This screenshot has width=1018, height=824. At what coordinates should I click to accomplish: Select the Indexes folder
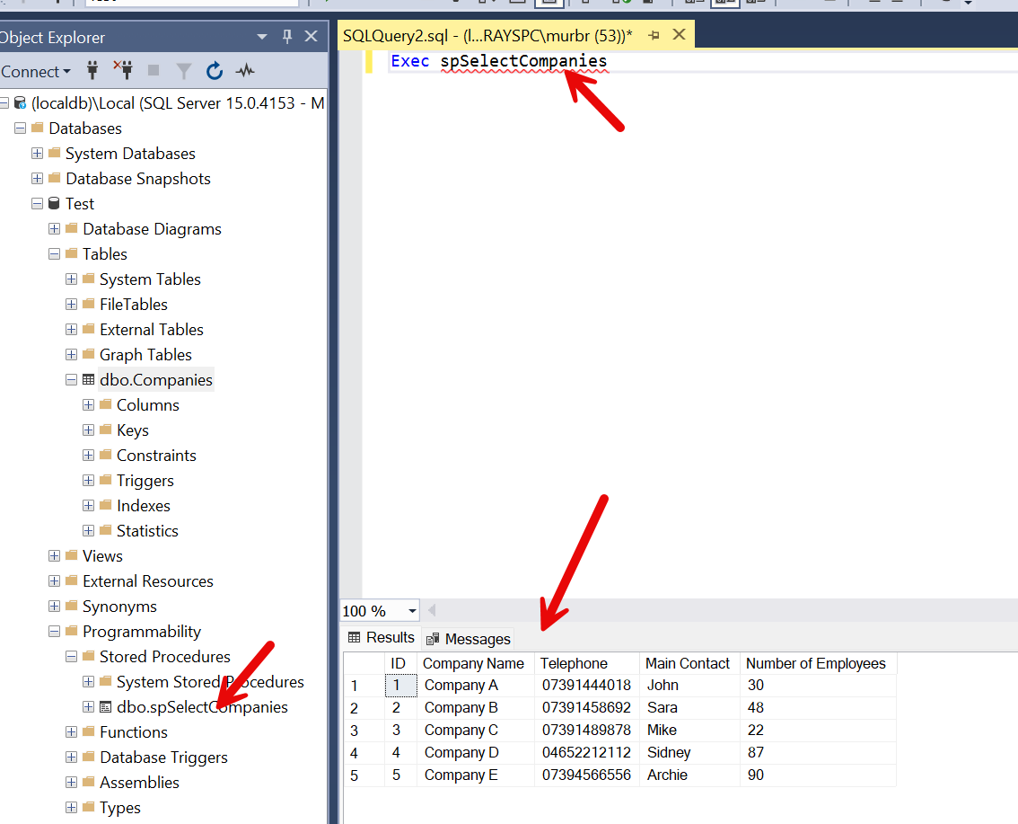pyautogui.click(x=143, y=506)
